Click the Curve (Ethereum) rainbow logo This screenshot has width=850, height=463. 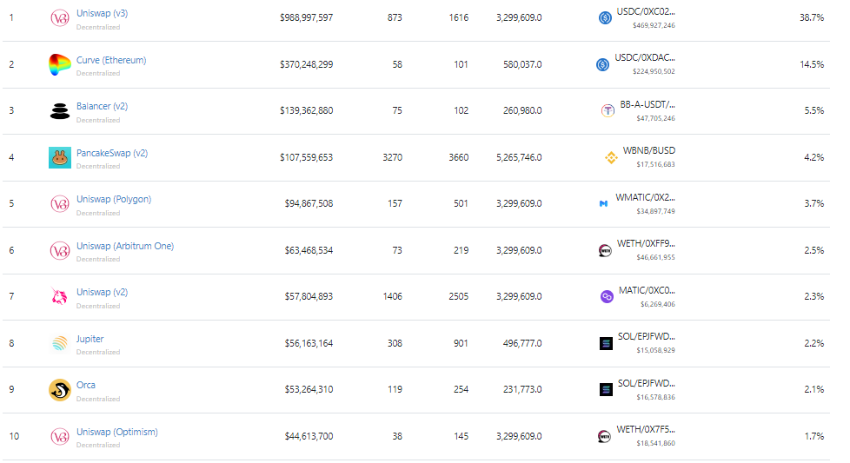(60, 64)
